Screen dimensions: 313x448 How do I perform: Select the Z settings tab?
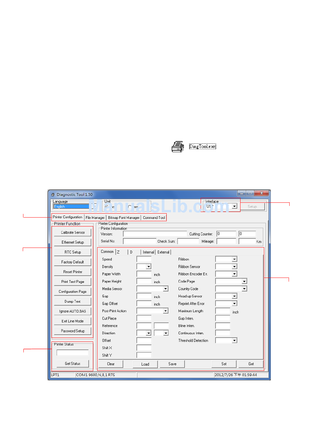(122, 252)
